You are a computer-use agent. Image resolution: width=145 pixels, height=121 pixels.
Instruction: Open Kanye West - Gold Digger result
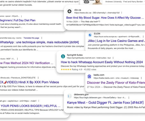coord(105,103)
